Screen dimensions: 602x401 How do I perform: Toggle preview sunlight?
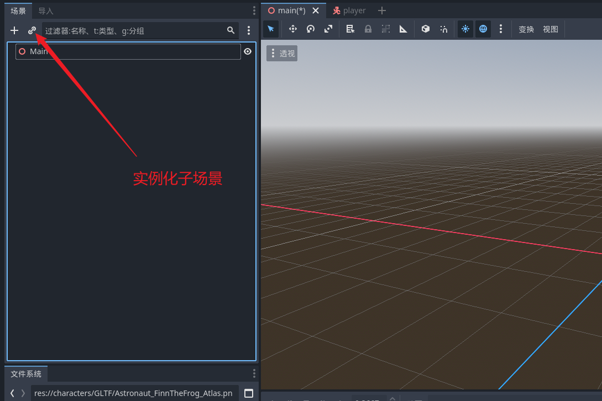[465, 29]
